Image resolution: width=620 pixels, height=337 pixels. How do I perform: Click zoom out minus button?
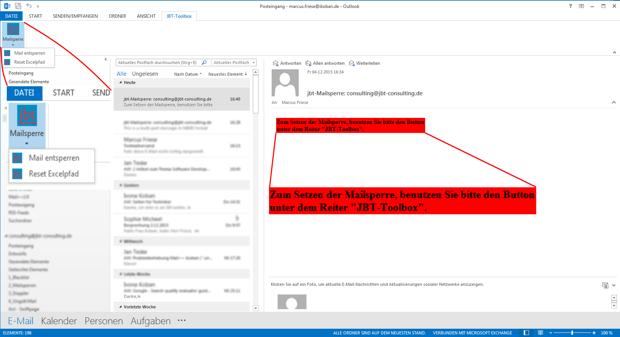550,333
